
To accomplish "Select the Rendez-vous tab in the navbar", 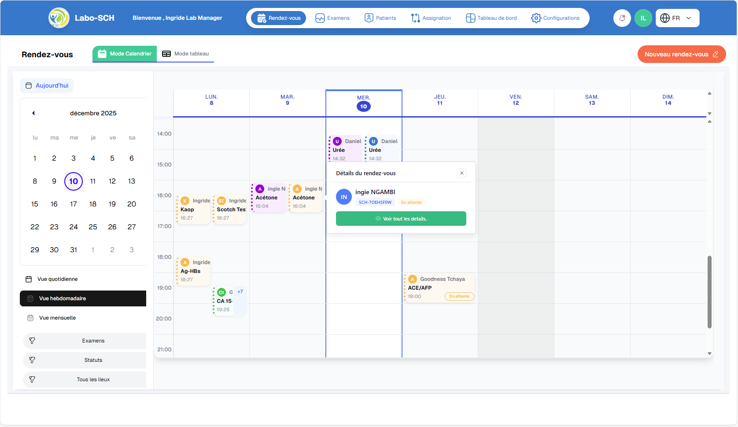I will tap(278, 18).
